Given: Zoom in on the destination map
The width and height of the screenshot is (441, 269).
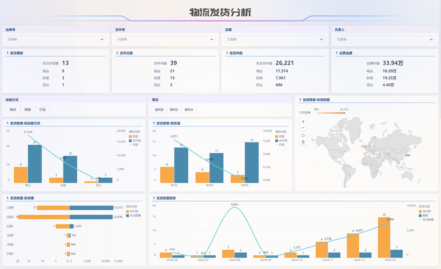Looking at the screenshot, I should pyautogui.click(x=303, y=121).
